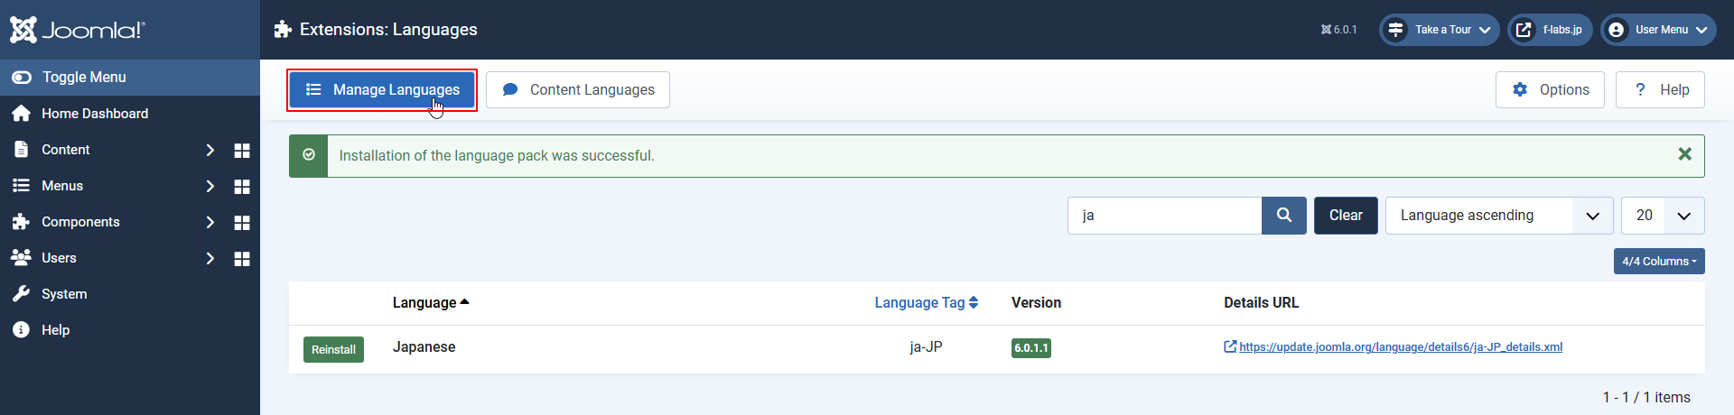Open the Users dashboard grid icon

tap(242, 258)
